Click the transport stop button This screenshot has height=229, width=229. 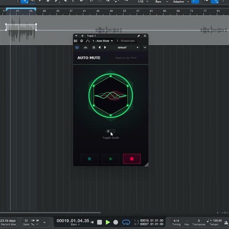pyautogui.click(x=100, y=222)
